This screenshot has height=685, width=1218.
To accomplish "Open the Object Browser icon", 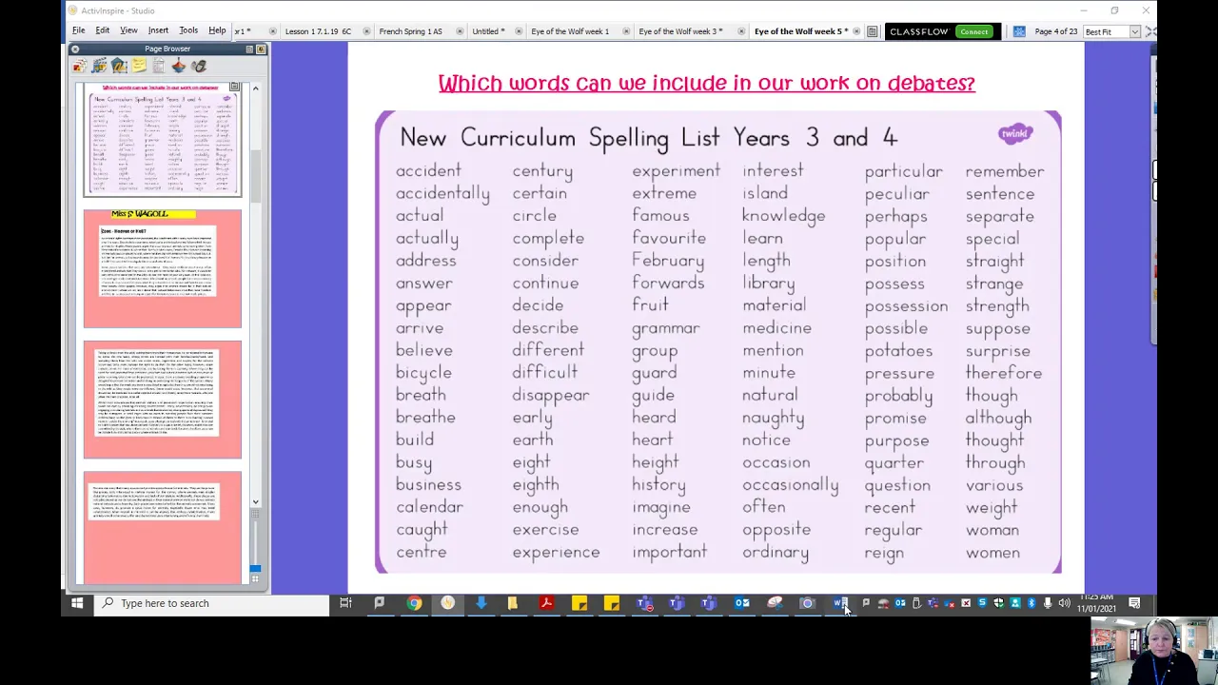I will tap(119, 66).
